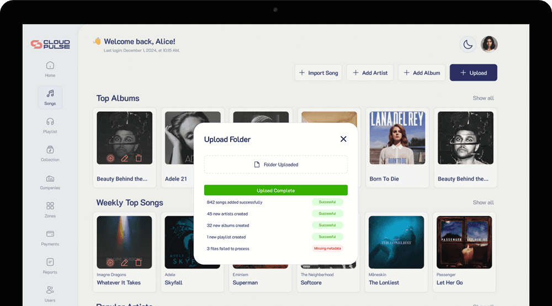
Task: Open Alice's profile avatar
Action: coord(489,45)
